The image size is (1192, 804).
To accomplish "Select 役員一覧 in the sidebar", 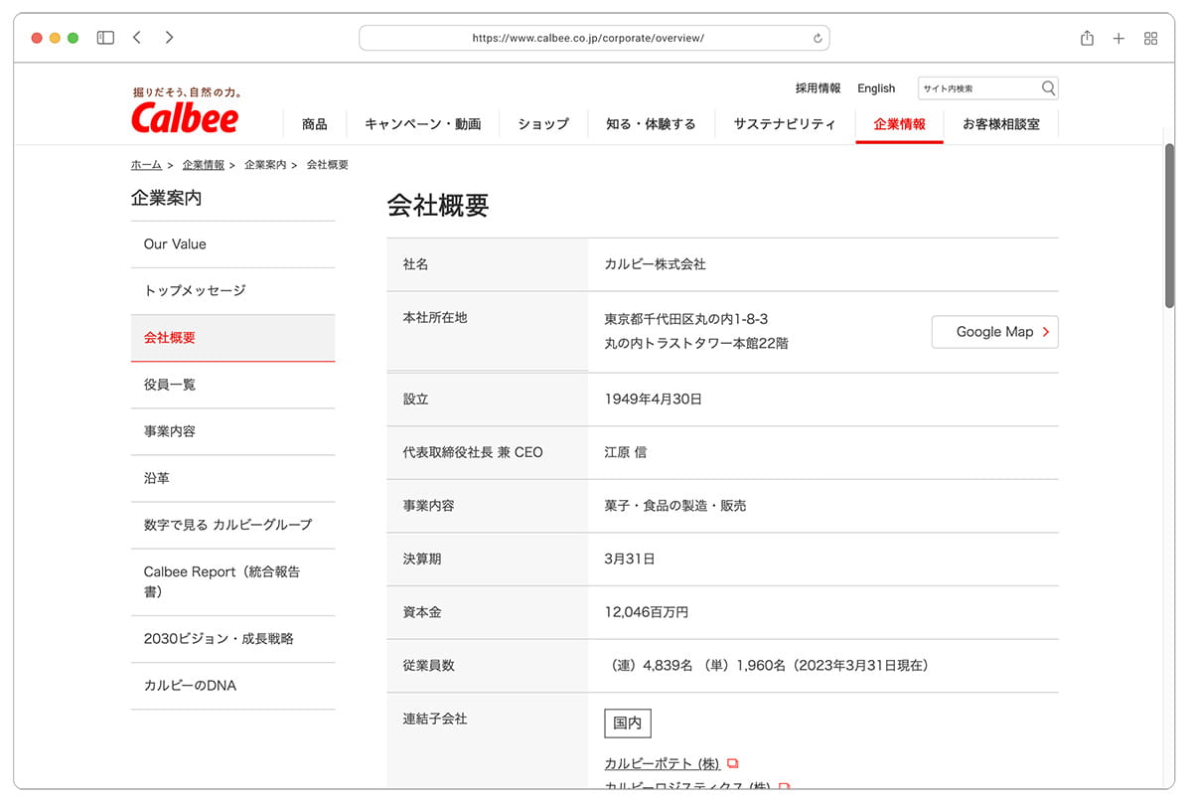I will 169,384.
